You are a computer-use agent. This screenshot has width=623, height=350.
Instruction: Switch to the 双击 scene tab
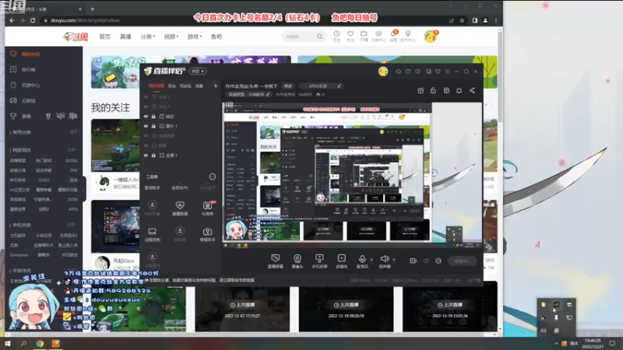point(171,86)
